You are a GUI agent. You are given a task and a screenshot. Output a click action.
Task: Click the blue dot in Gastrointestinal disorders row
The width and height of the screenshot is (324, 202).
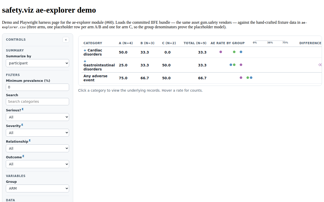click(231, 65)
